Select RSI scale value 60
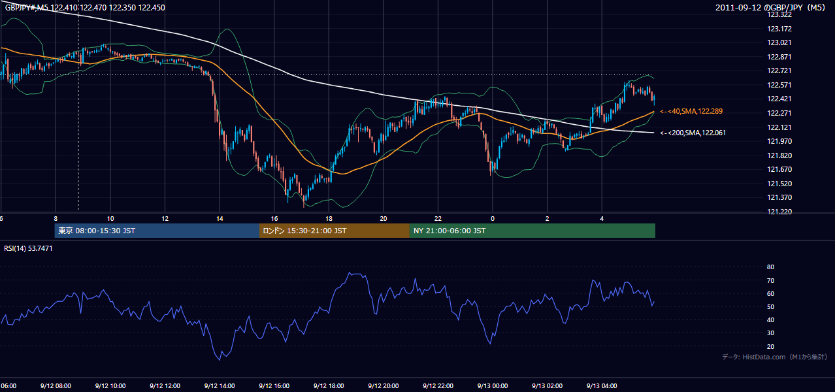835x392 pixels. [x=771, y=293]
